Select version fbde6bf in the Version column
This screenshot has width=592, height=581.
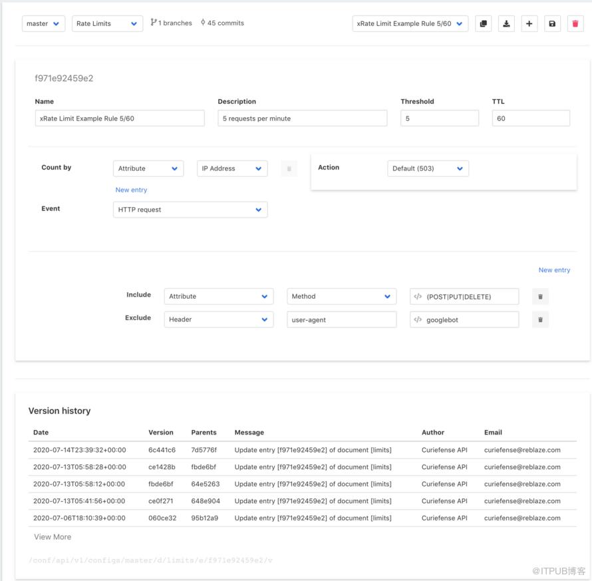point(161,484)
